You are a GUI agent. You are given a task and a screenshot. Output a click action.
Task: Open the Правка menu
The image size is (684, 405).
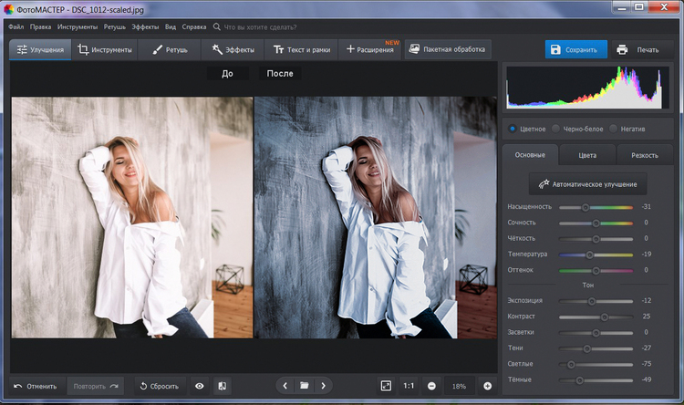40,27
